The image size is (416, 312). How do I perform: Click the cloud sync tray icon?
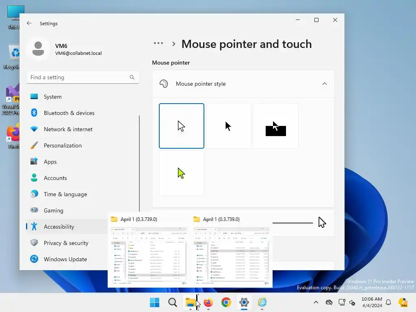[x=329, y=302]
